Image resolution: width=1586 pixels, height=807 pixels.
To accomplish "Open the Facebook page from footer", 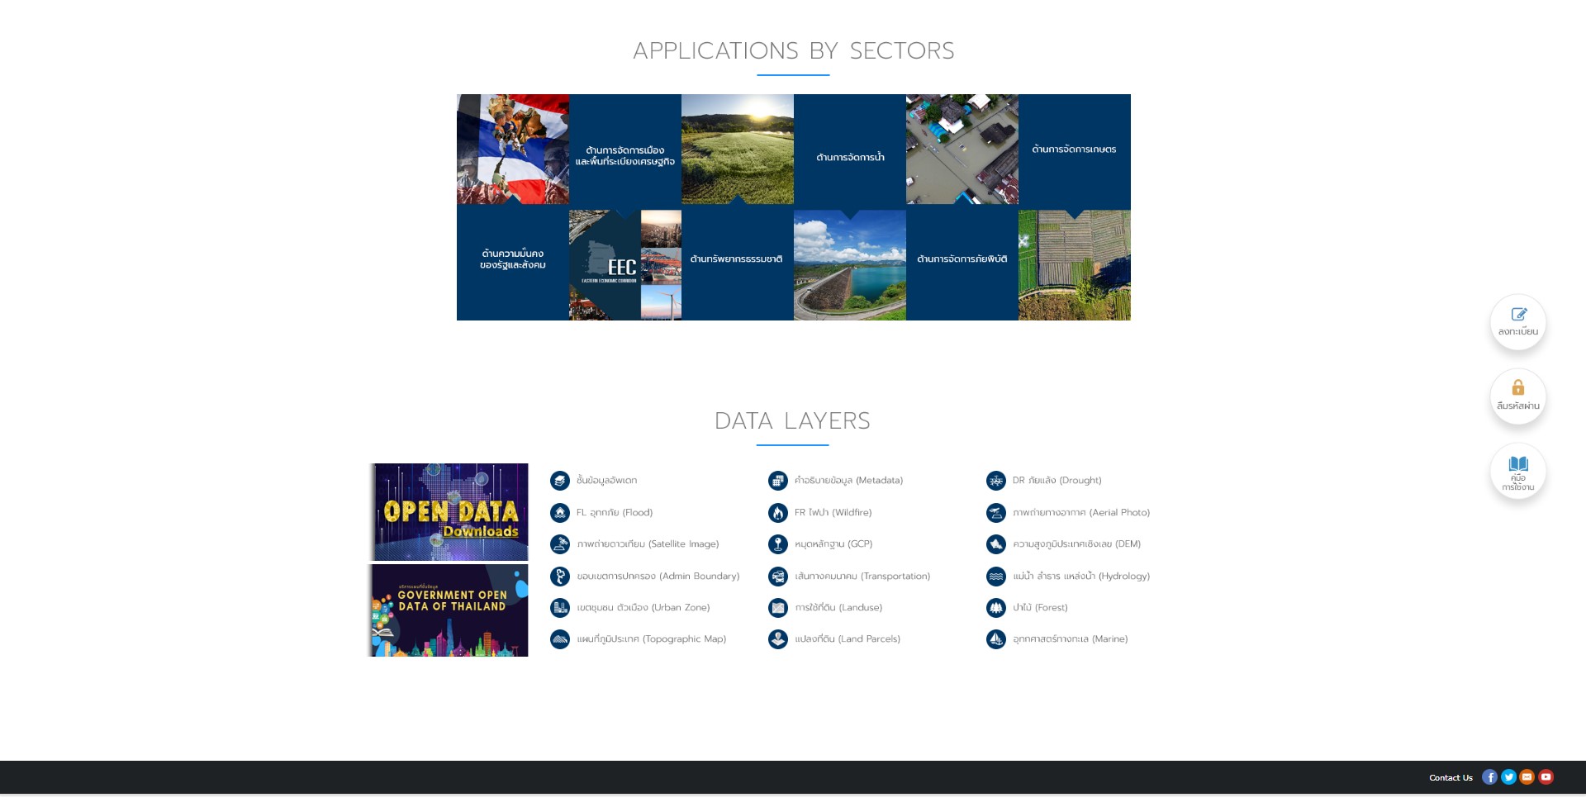I will coord(1489,777).
